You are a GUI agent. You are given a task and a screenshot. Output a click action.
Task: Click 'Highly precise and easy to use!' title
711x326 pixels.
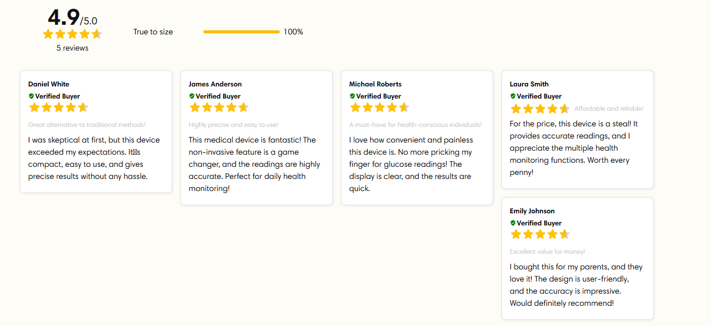pos(233,125)
